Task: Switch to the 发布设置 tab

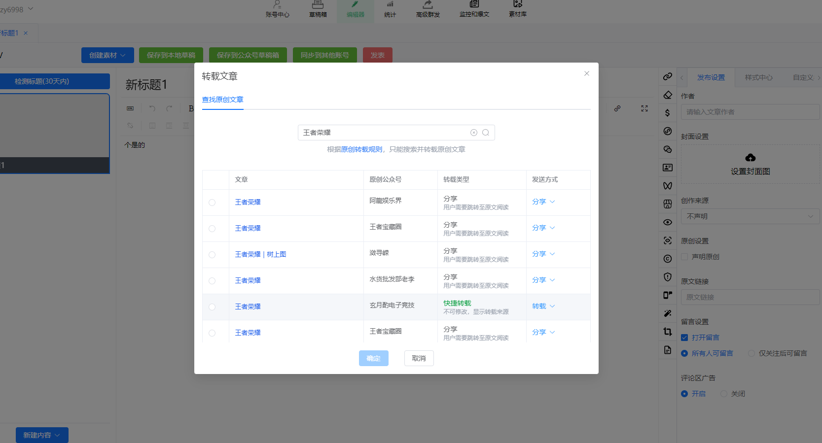Action: tap(711, 77)
